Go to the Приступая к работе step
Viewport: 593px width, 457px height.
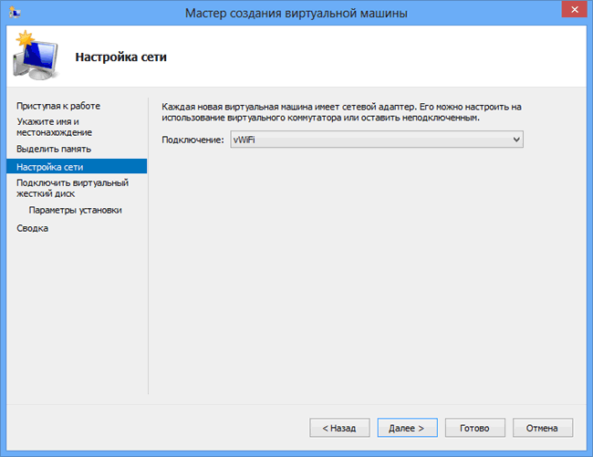(x=58, y=107)
